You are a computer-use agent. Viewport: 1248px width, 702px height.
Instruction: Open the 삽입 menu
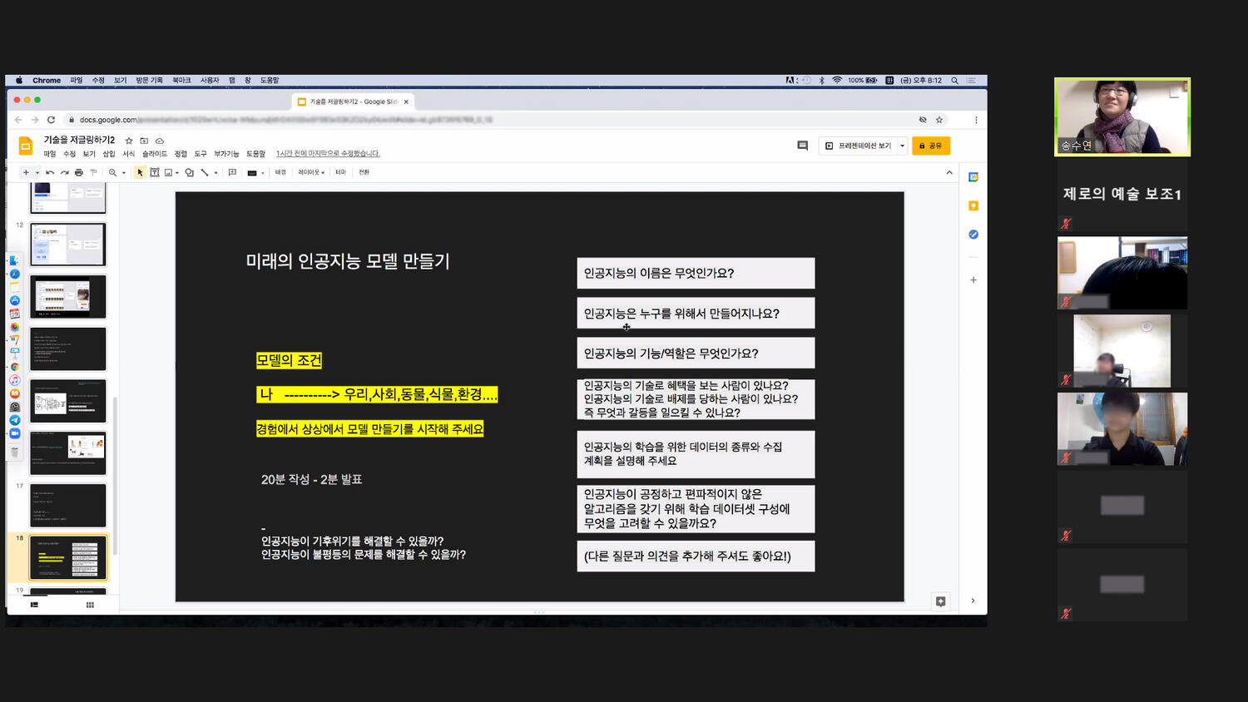[109, 154]
